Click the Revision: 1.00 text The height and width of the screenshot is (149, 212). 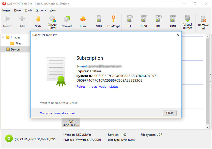(x=117, y=135)
